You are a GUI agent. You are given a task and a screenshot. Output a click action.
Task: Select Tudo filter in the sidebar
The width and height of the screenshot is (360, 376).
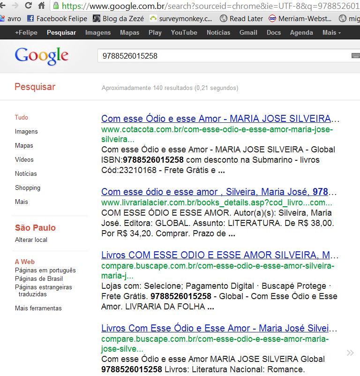22,117
